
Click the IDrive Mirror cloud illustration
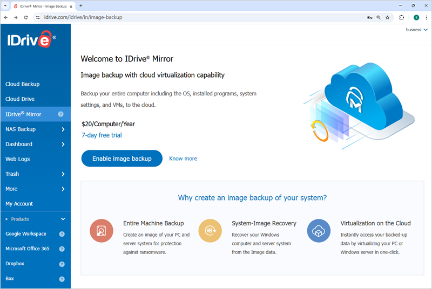tap(359, 106)
